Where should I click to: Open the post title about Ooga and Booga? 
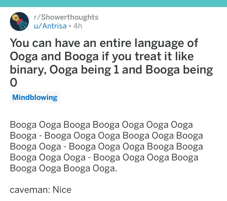pos(111,63)
